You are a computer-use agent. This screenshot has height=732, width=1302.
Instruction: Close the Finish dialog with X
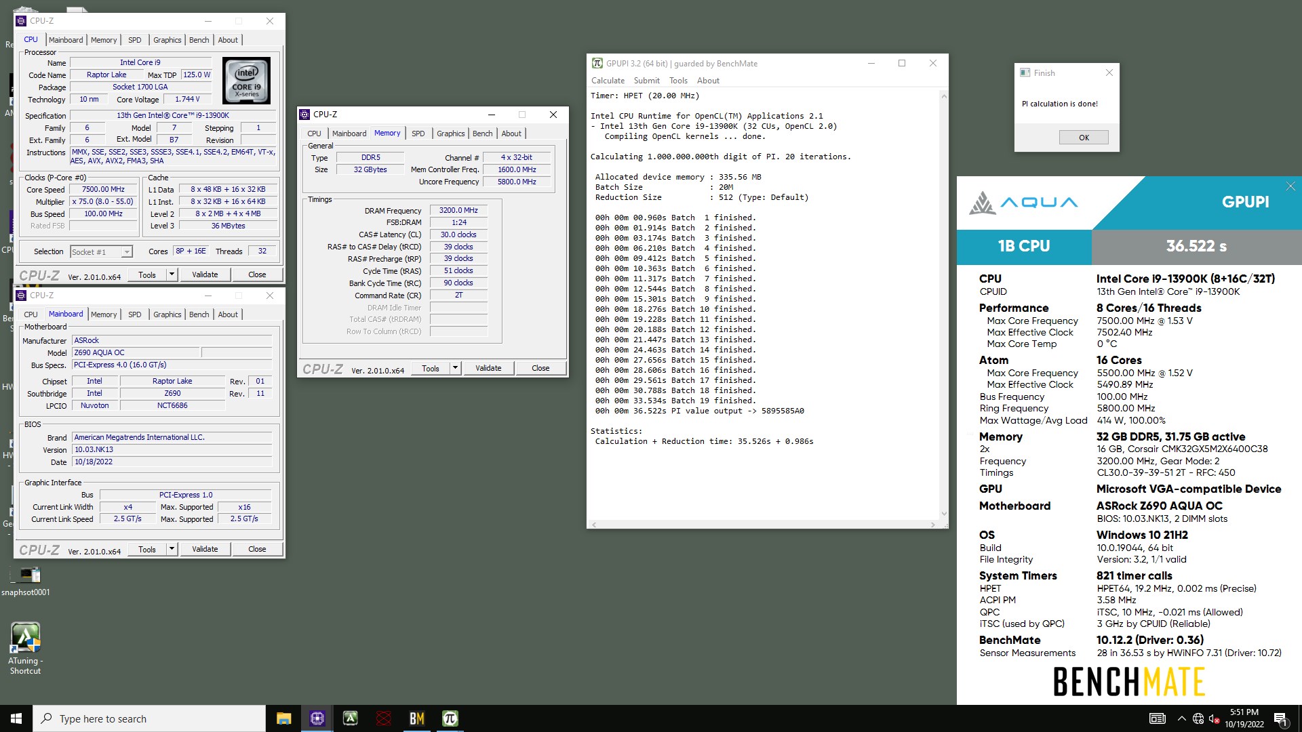point(1109,73)
